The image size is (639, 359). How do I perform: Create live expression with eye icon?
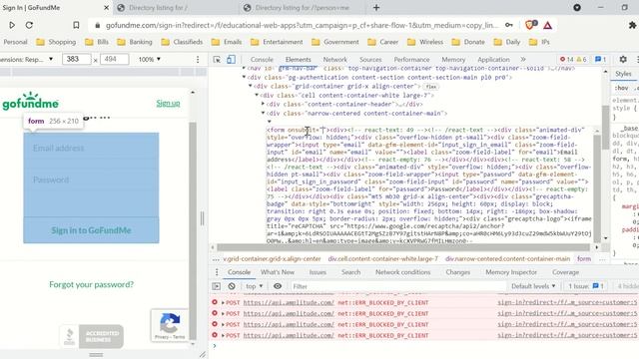(278, 286)
